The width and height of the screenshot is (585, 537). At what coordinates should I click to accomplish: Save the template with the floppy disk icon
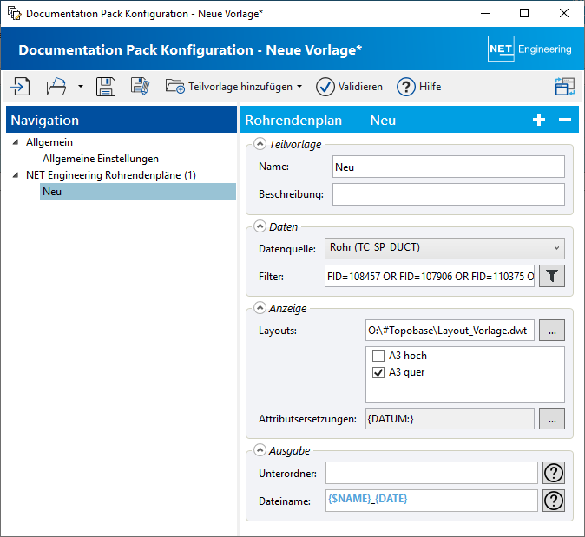pos(106,86)
